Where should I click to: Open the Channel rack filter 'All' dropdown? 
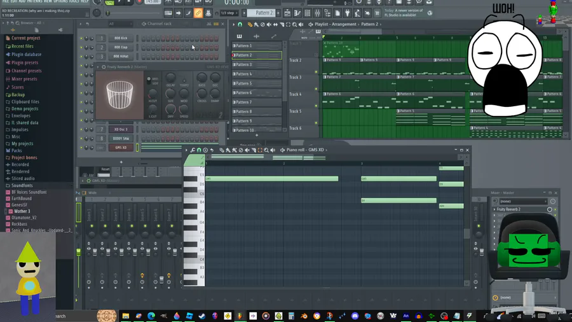120,24
